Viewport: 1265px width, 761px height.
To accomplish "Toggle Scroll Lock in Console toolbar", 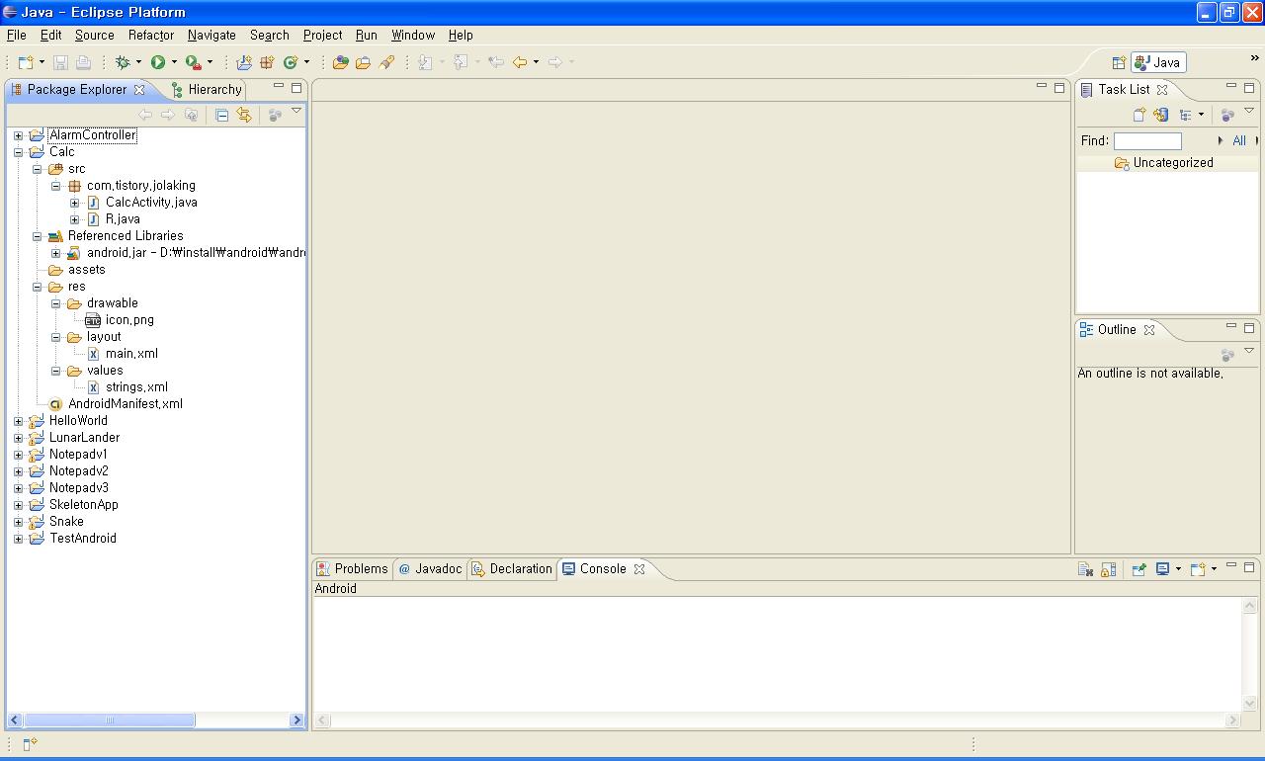I will click(1108, 569).
